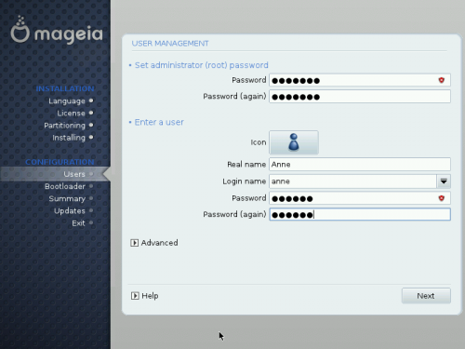Click into the Real name field
465x349 pixels.
point(360,164)
